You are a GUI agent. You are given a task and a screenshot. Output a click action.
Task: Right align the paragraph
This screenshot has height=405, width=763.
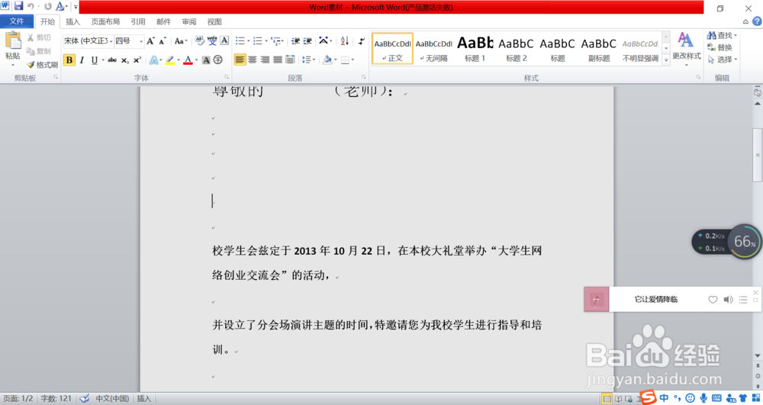pyautogui.click(x=266, y=59)
